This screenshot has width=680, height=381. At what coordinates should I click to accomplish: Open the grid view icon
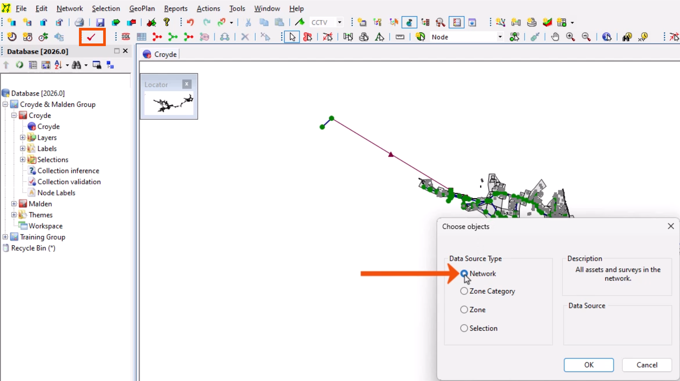[142, 37]
